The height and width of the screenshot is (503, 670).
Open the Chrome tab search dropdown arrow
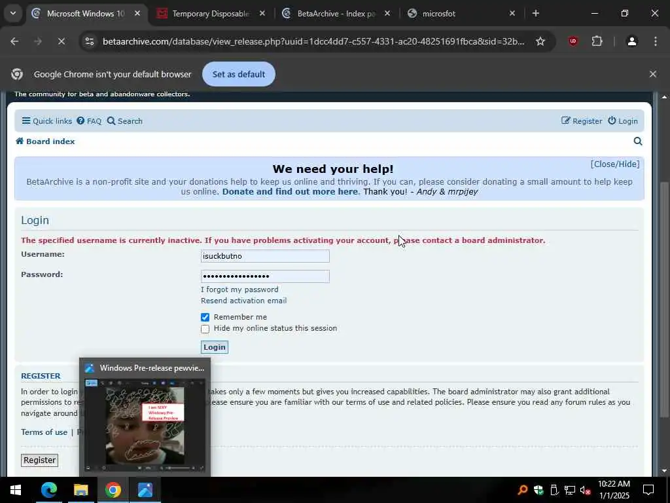click(x=13, y=13)
